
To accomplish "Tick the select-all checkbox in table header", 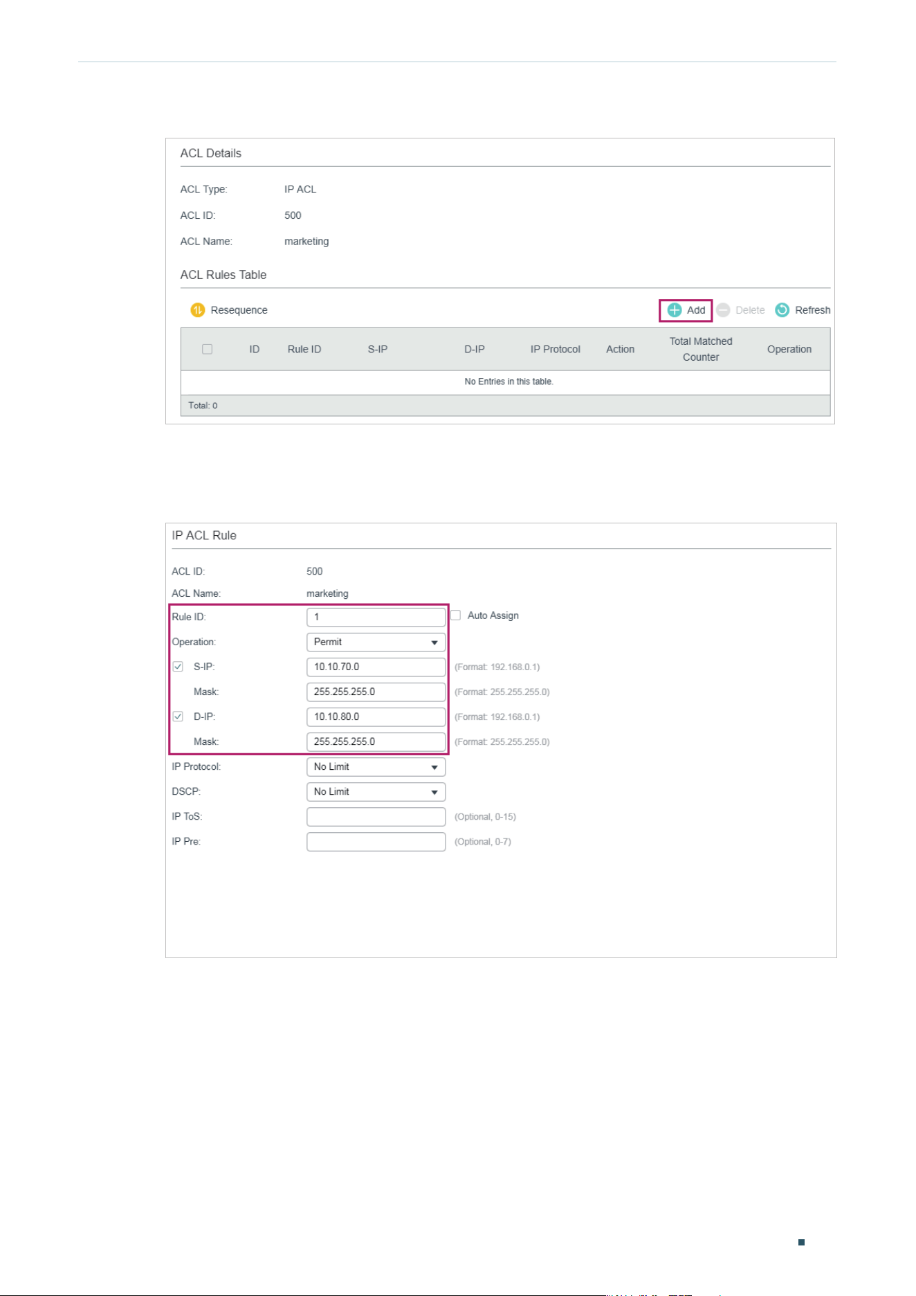I will pos(207,349).
